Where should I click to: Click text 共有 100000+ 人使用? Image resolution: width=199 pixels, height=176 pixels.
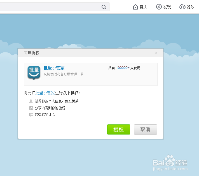coord(124,68)
